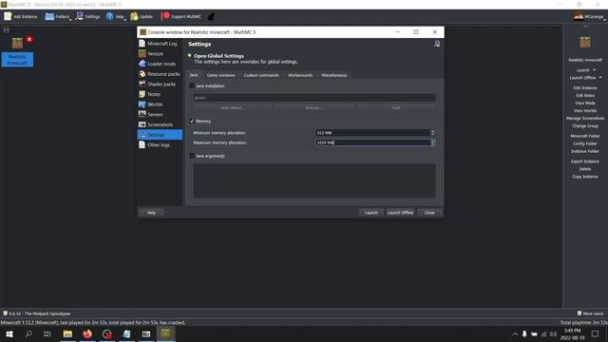Click the Close button in console window
This screenshot has width=608, height=342.
pyautogui.click(x=429, y=213)
